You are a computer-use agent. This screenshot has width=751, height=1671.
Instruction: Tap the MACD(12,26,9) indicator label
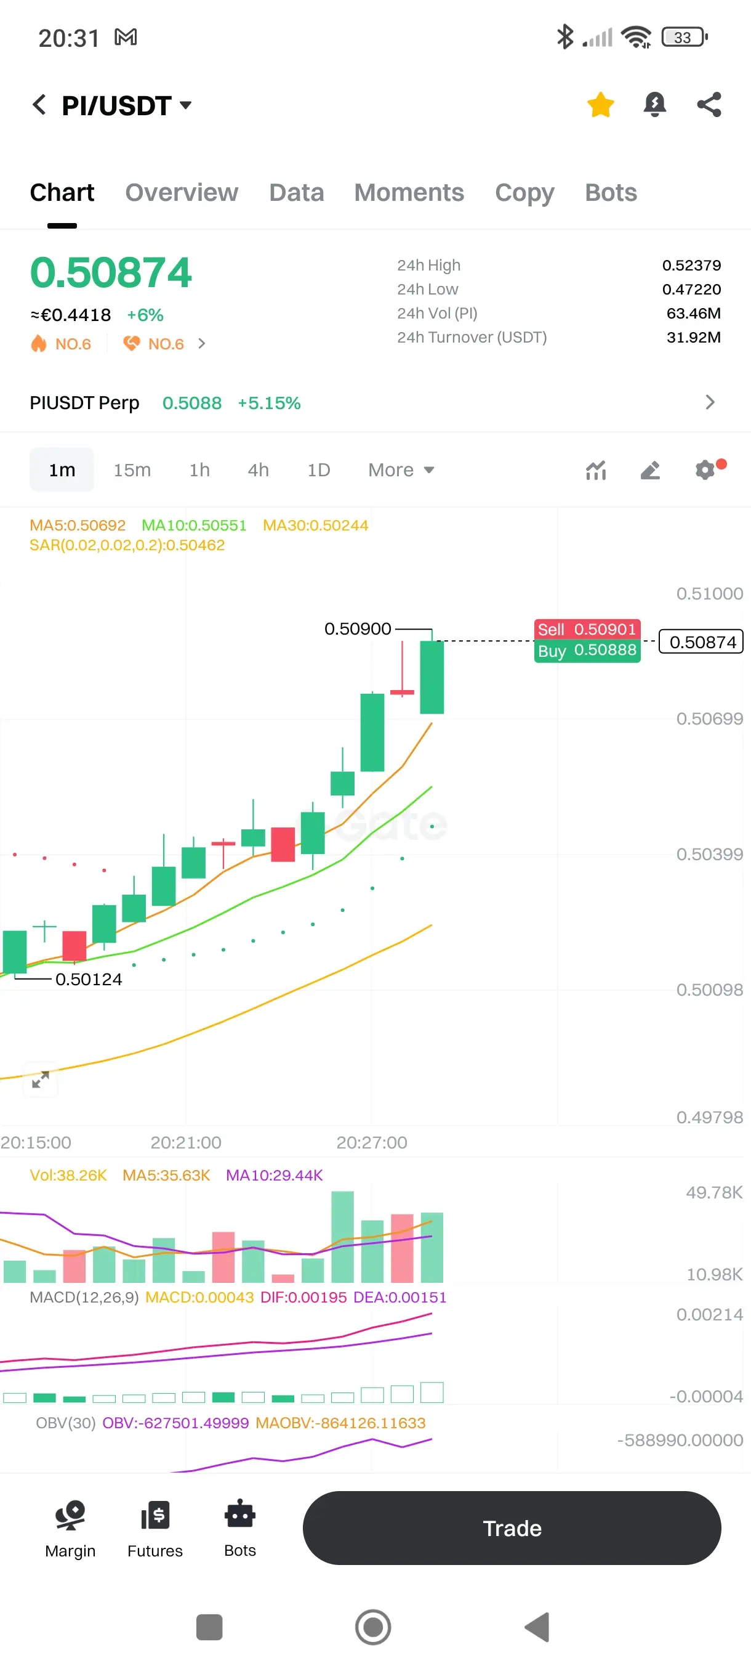point(84,1298)
